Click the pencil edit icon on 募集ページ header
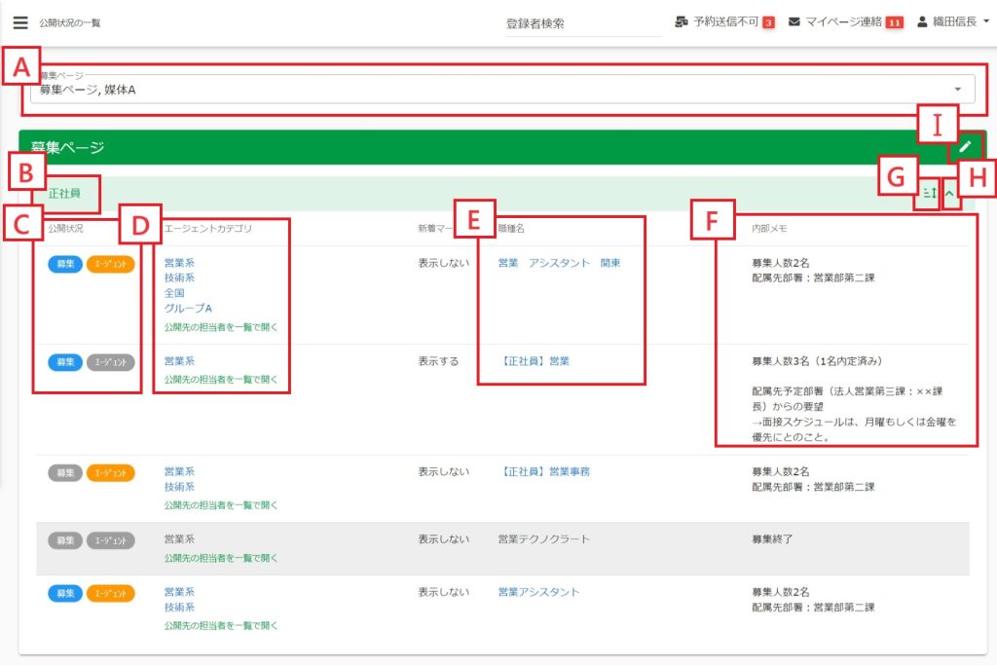997x665 pixels. pos(965,147)
